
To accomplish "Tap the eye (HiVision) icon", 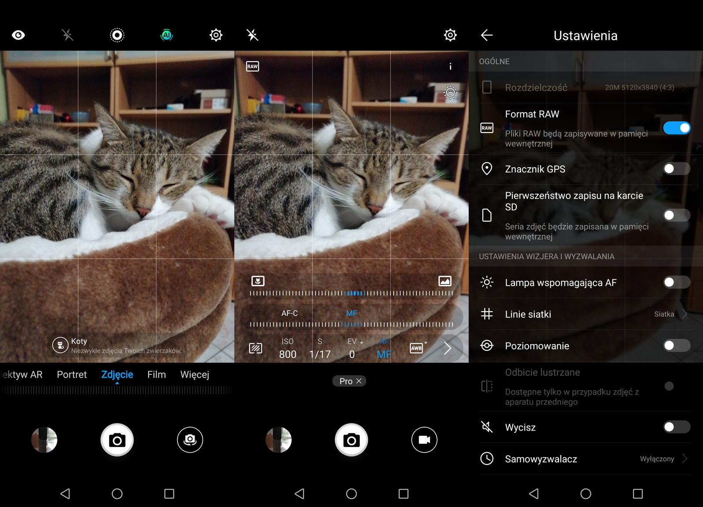I will click(x=18, y=35).
